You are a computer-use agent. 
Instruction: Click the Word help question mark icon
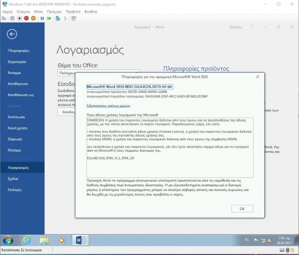point(252,27)
